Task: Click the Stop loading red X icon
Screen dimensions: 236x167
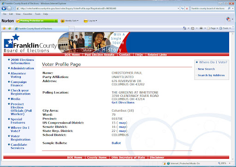Action: tap(187, 8)
